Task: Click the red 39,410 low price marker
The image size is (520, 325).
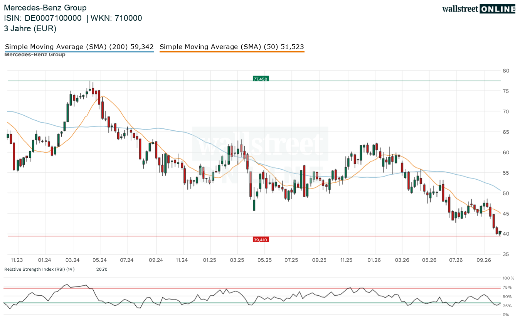Action: pyautogui.click(x=260, y=239)
